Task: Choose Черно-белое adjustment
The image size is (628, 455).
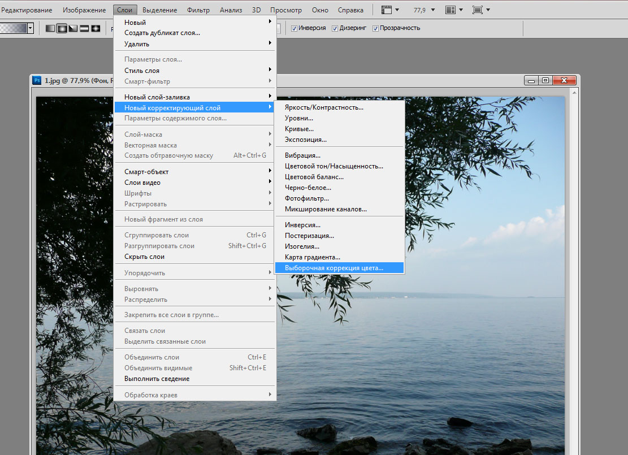Action: [339, 188]
